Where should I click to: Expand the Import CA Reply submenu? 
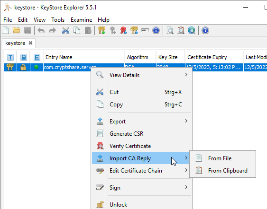tap(141, 158)
